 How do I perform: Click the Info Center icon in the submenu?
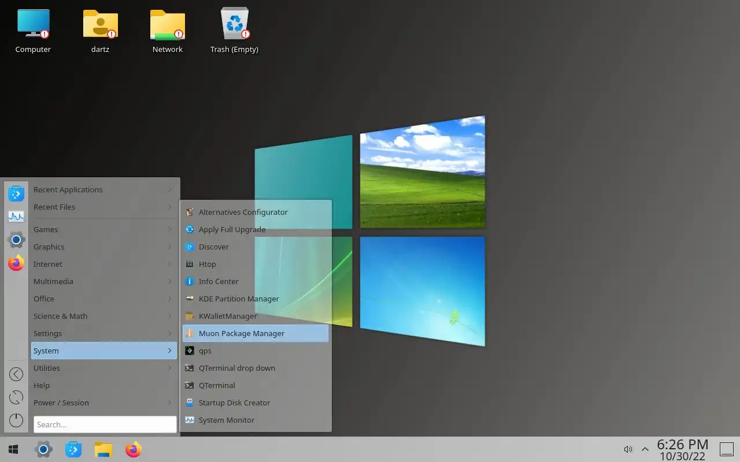(x=189, y=281)
